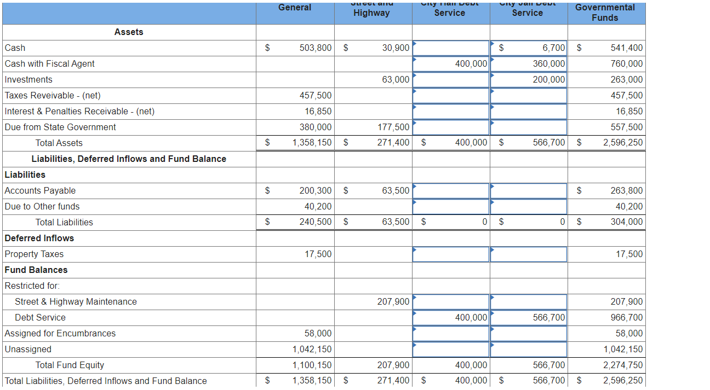Select the Assigned for Encumbrances blank cell under City Hall
Image resolution: width=710 pixels, height=390 pixels.
(450, 333)
